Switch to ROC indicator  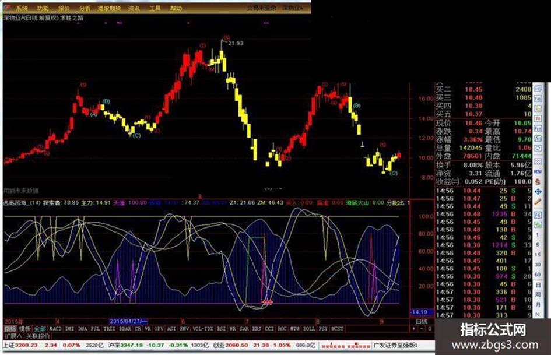(282, 329)
